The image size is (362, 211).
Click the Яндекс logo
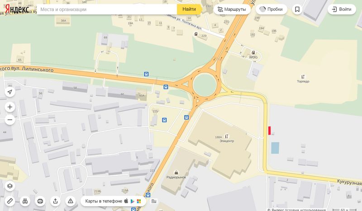pos(17,9)
